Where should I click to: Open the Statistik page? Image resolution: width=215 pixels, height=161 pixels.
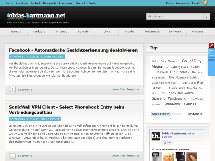click(x=80, y=3)
